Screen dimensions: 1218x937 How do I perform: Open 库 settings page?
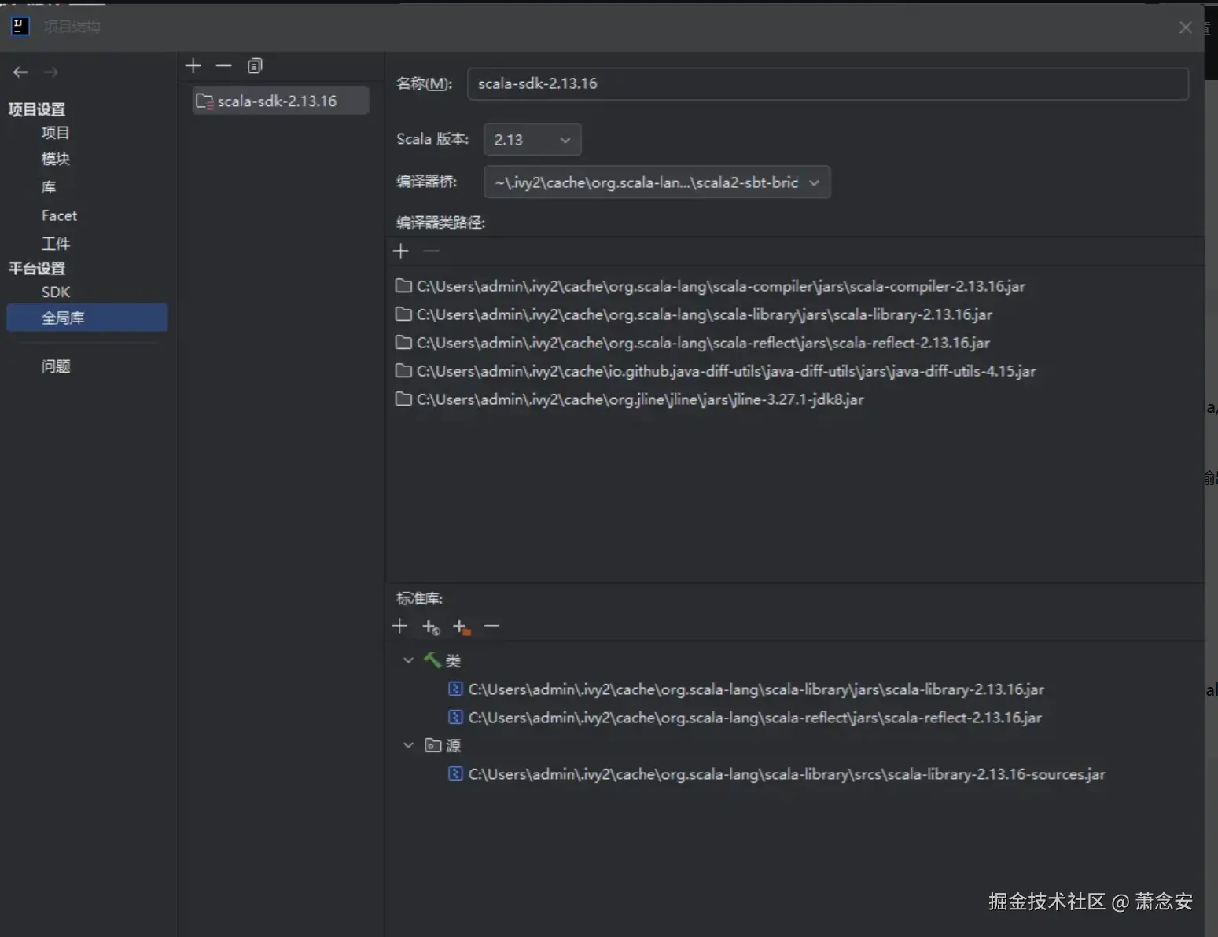49,187
